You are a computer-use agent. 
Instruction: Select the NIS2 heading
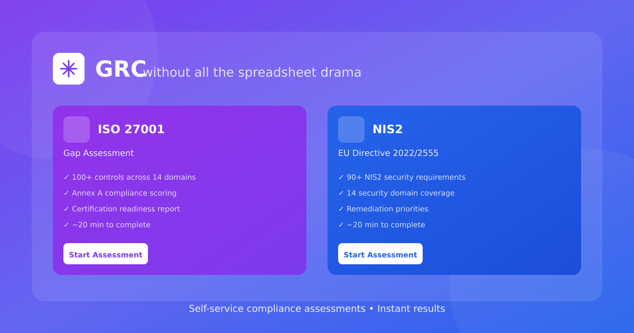tap(388, 129)
